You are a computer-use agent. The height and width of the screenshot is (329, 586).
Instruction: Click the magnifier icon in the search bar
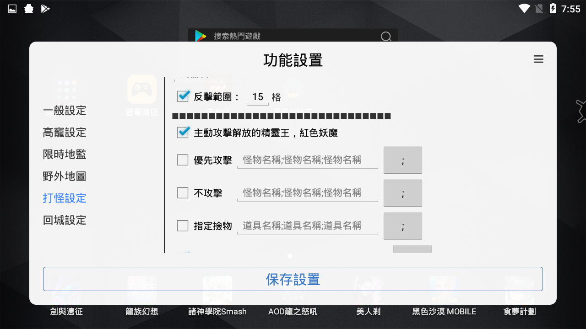(x=386, y=36)
